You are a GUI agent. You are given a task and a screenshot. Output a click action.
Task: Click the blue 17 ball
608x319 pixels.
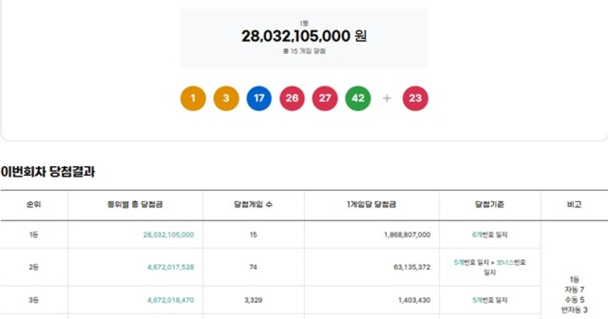(x=258, y=98)
